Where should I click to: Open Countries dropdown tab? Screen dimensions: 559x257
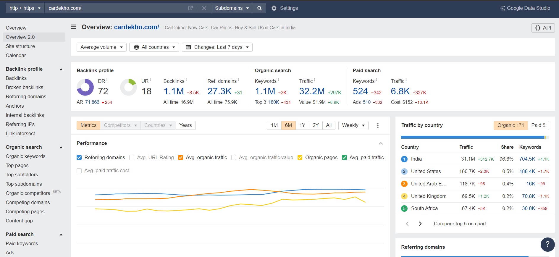click(158, 125)
